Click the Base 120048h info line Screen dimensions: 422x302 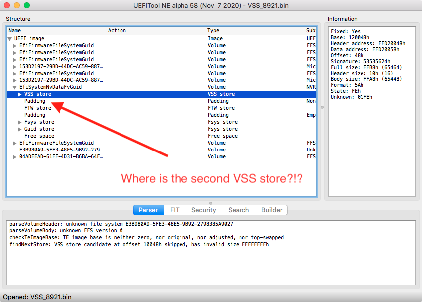[350, 37]
